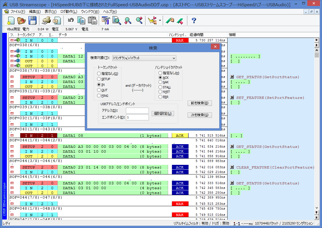This screenshot has height=228, width=322.
Task: Click the green marker with hand toolbar icon
Action: point(170,21)
